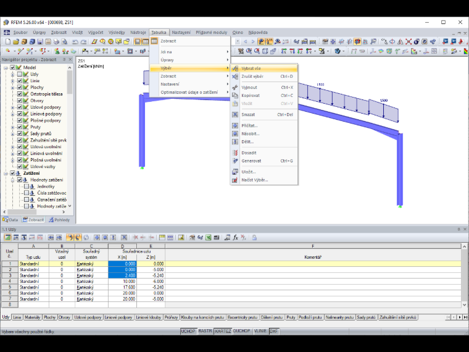The width and height of the screenshot is (469, 352).
Task: Choose Načíst Výběr entry
Action: tap(264, 180)
